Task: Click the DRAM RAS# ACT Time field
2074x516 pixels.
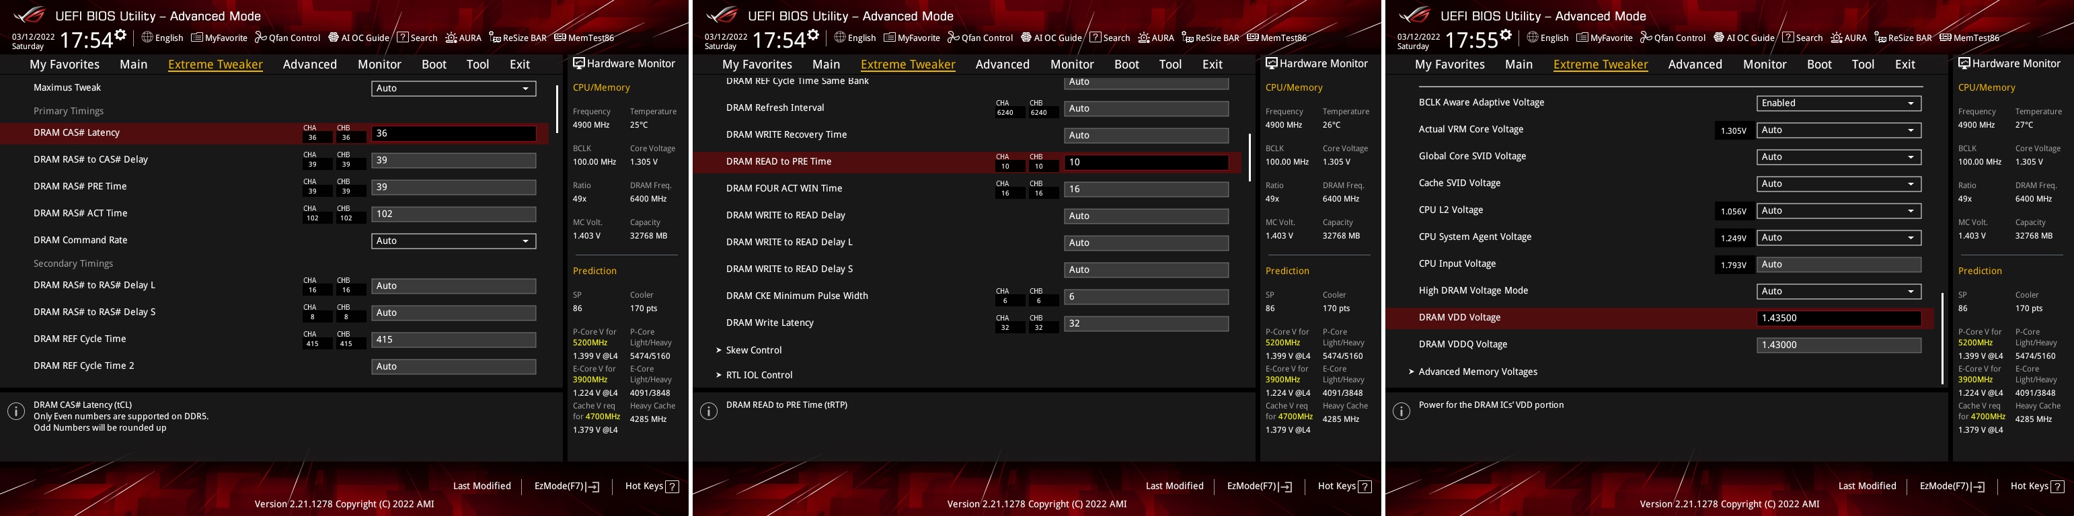Action: (453, 214)
